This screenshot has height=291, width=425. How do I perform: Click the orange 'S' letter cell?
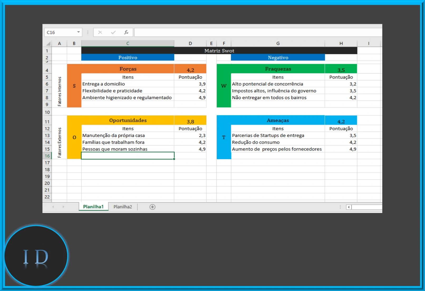pyautogui.click(x=74, y=86)
